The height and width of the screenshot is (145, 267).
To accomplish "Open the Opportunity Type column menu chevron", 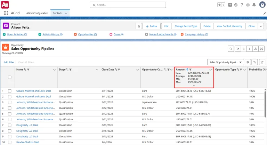I will tap(245, 70).
